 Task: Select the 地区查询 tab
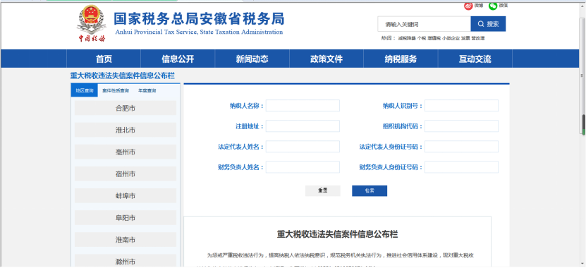85,90
